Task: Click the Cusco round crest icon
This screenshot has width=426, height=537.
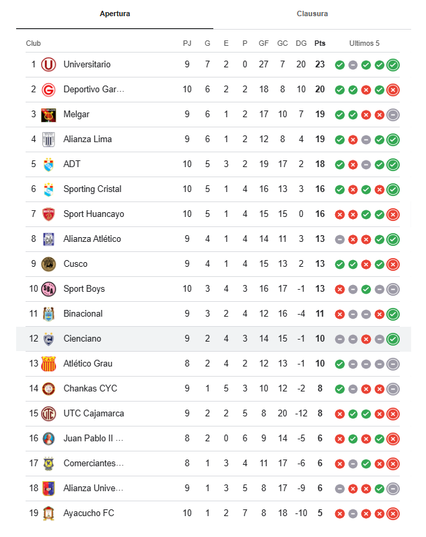Action: 48,264
